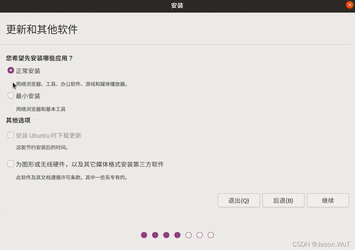The width and height of the screenshot is (355, 250).
Task: Click the 更新和其他软件 page heading
Action: point(41,30)
